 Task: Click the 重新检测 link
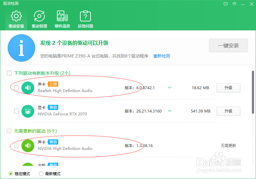click(162, 56)
